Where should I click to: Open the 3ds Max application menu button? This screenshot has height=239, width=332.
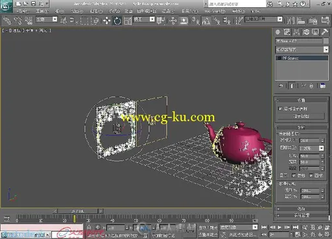coord(6,6)
